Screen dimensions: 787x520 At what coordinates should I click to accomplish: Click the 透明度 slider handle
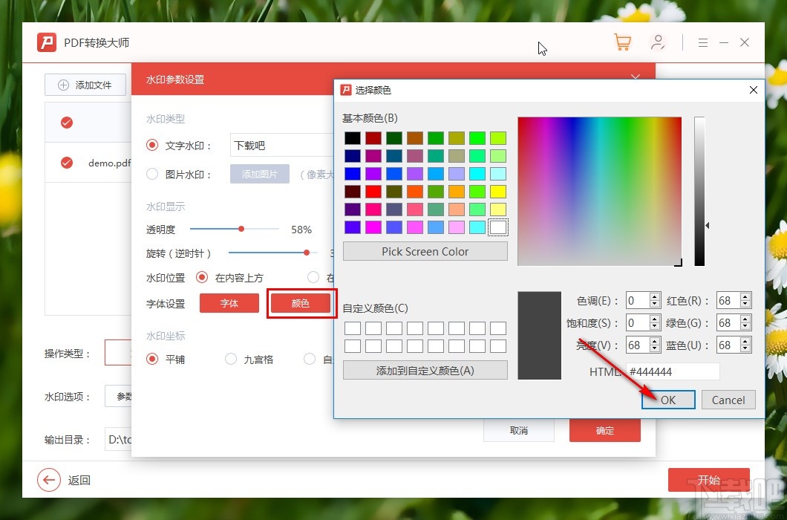[241, 229]
